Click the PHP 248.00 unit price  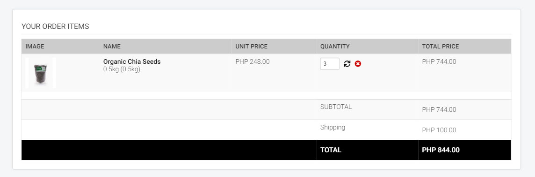[253, 62]
